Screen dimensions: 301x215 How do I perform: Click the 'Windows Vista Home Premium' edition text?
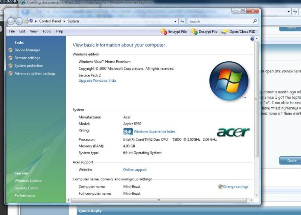click(105, 62)
